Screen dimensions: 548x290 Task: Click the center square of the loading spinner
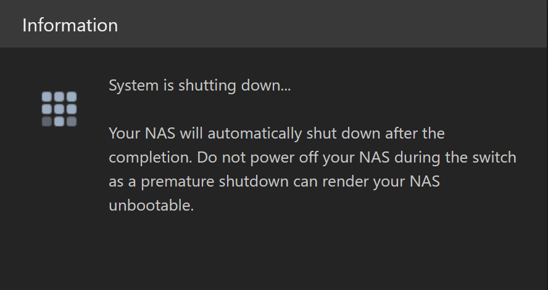tap(59, 109)
